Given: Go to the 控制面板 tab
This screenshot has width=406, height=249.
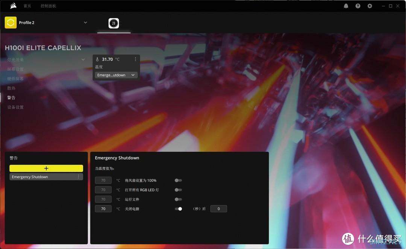Looking at the screenshot, I should (x=48, y=6).
